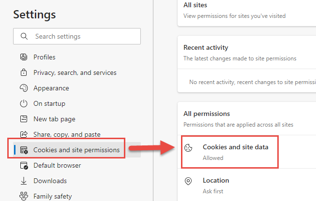Click the Share, copy, and paste icon
Screen dimensions: 316x201
coord(24,134)
